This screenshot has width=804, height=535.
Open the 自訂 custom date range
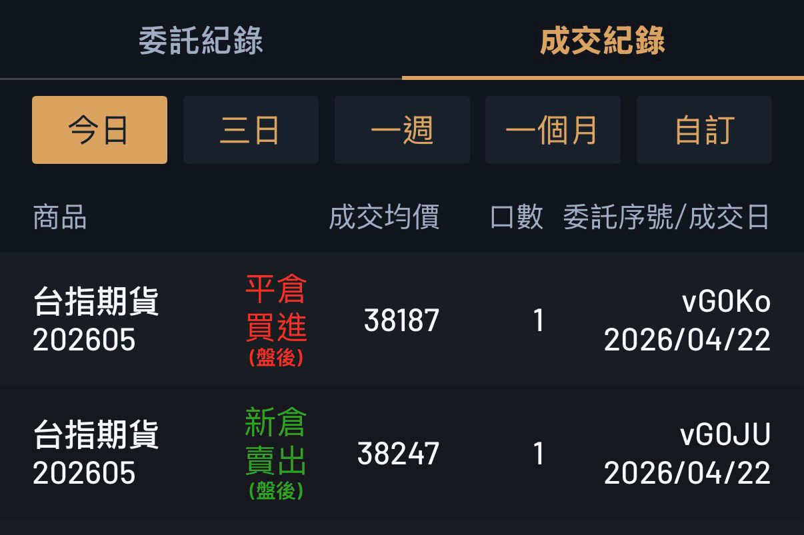[x=704, y=130]
